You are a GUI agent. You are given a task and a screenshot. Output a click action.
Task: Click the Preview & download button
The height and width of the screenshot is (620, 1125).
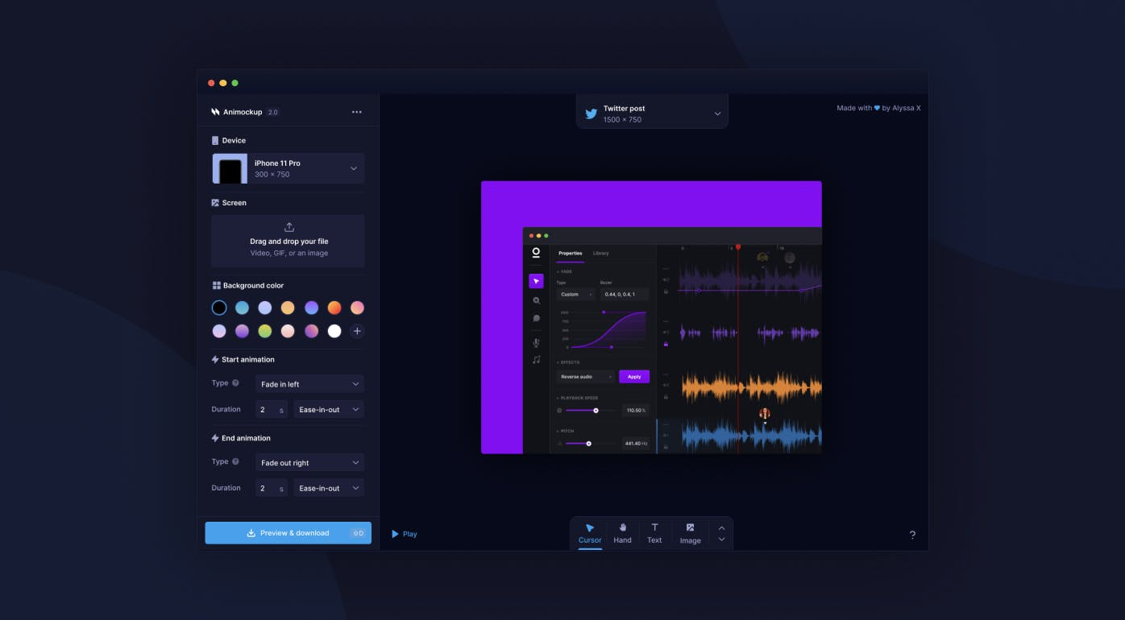[x=288, y=533]
